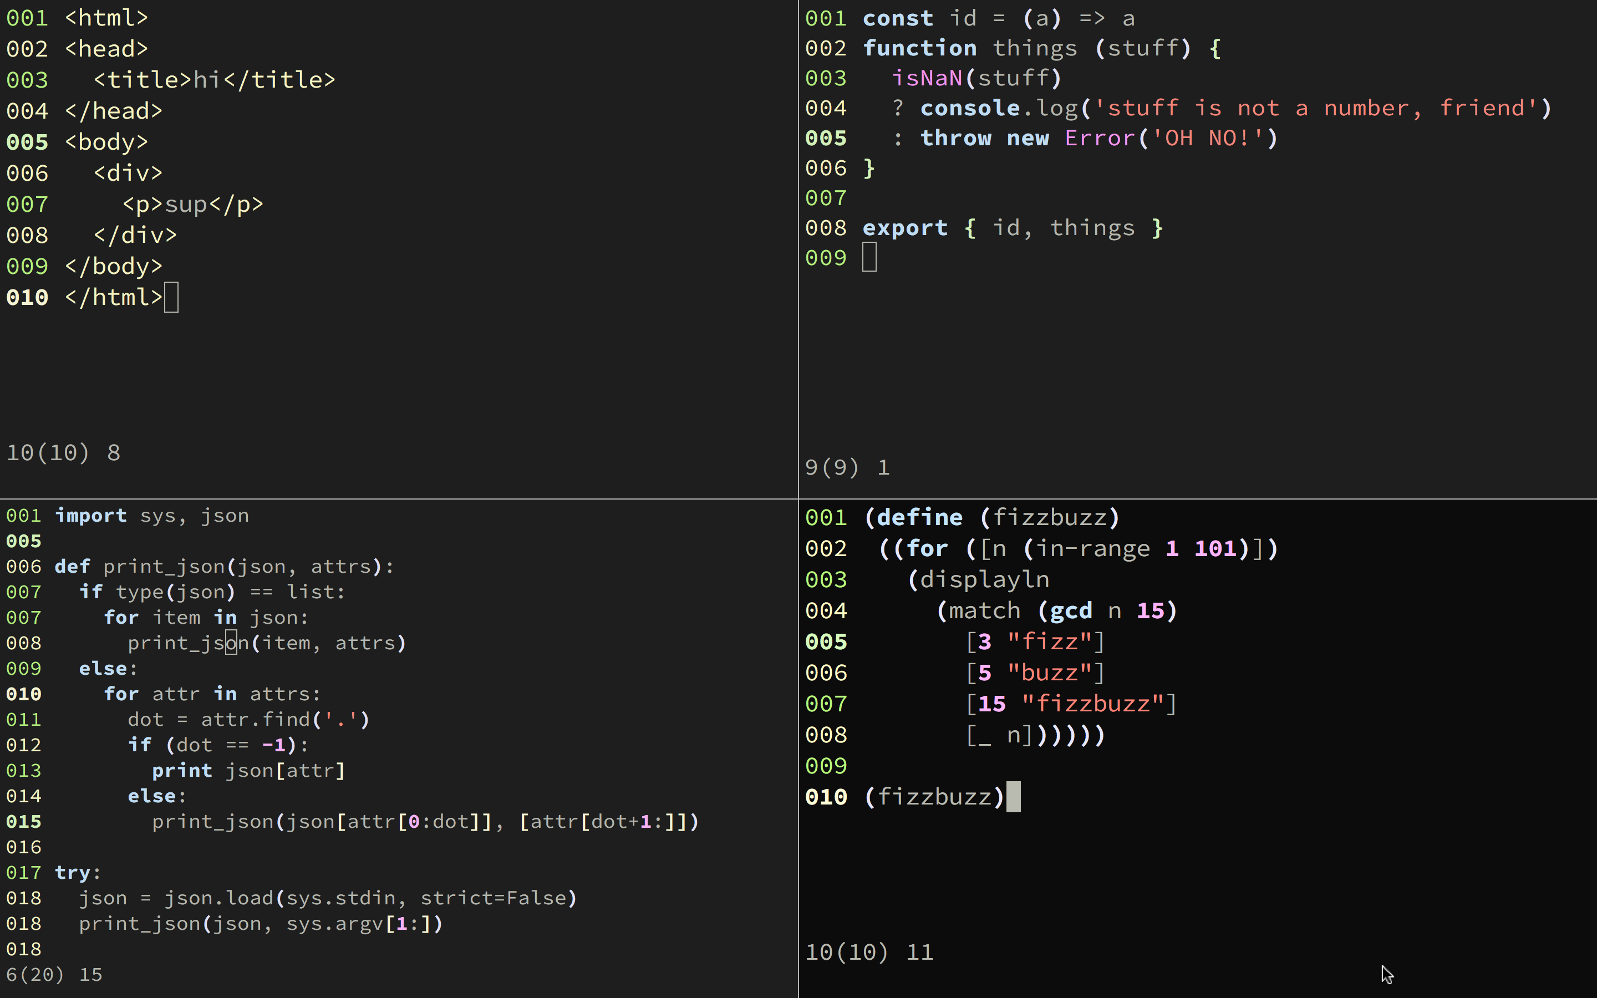Click line number 005 in HTML pane
This screenshot has height=998, width=1597.
pyautogui.click(x=27, y=142)
